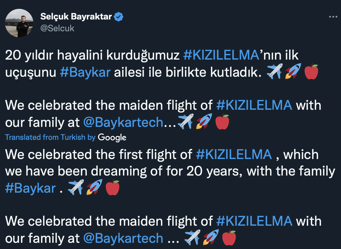341x249 pixels.
Task: Click the rocket emoji after 'kutladık.'
Action: pyautogui.click(x=293, y=72)
